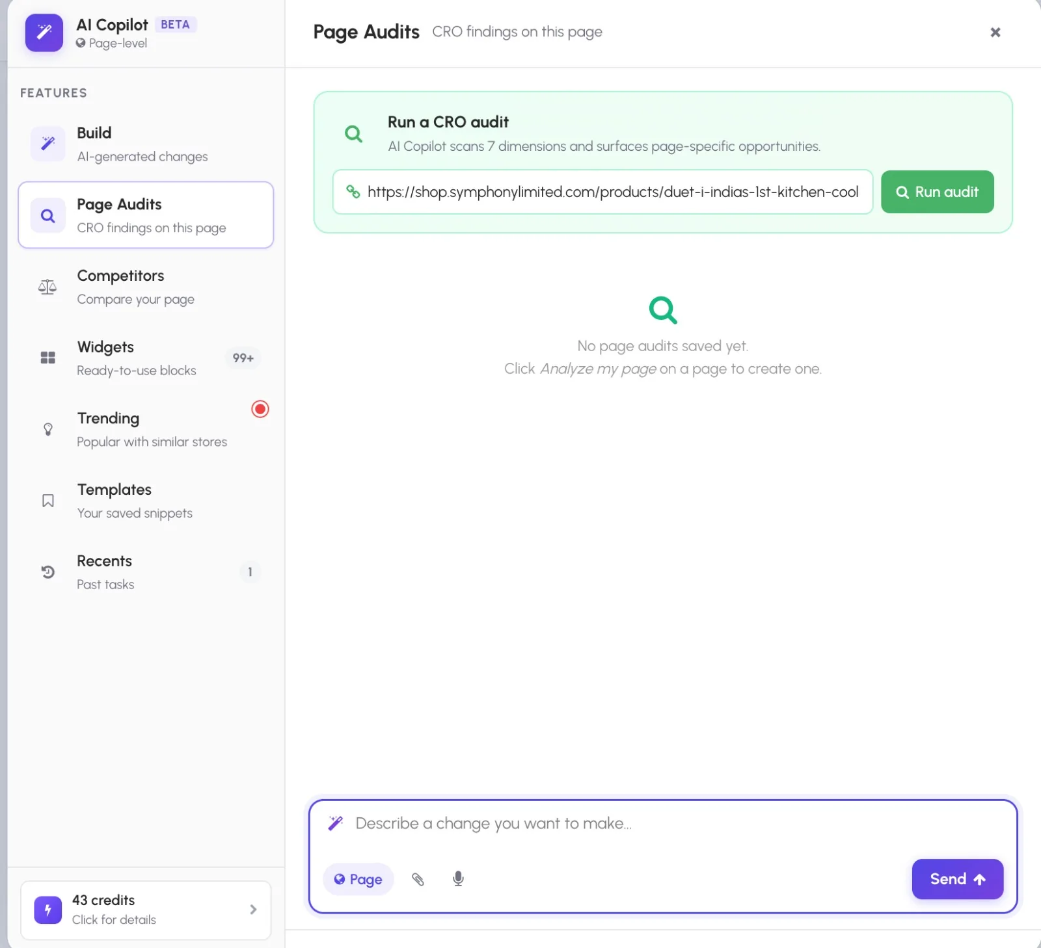
Task: Click the link icon in the URL field
Action: (353, 192)
